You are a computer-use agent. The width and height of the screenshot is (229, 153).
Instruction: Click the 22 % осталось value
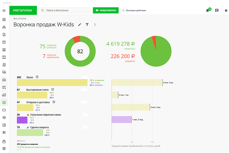click(96, 85)
